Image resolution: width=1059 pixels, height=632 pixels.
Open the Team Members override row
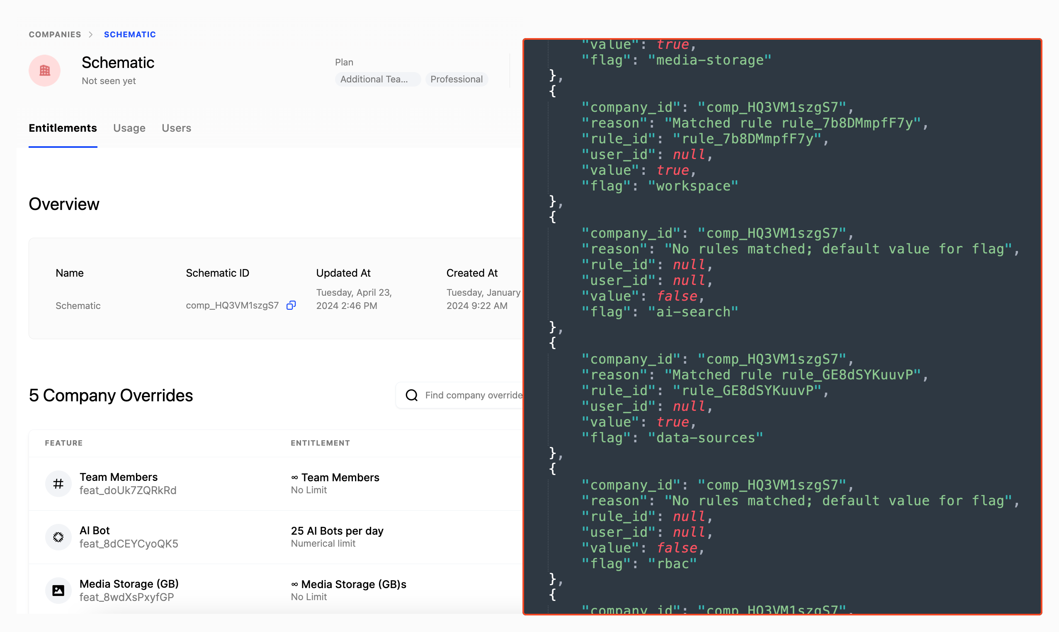point(119,477)
